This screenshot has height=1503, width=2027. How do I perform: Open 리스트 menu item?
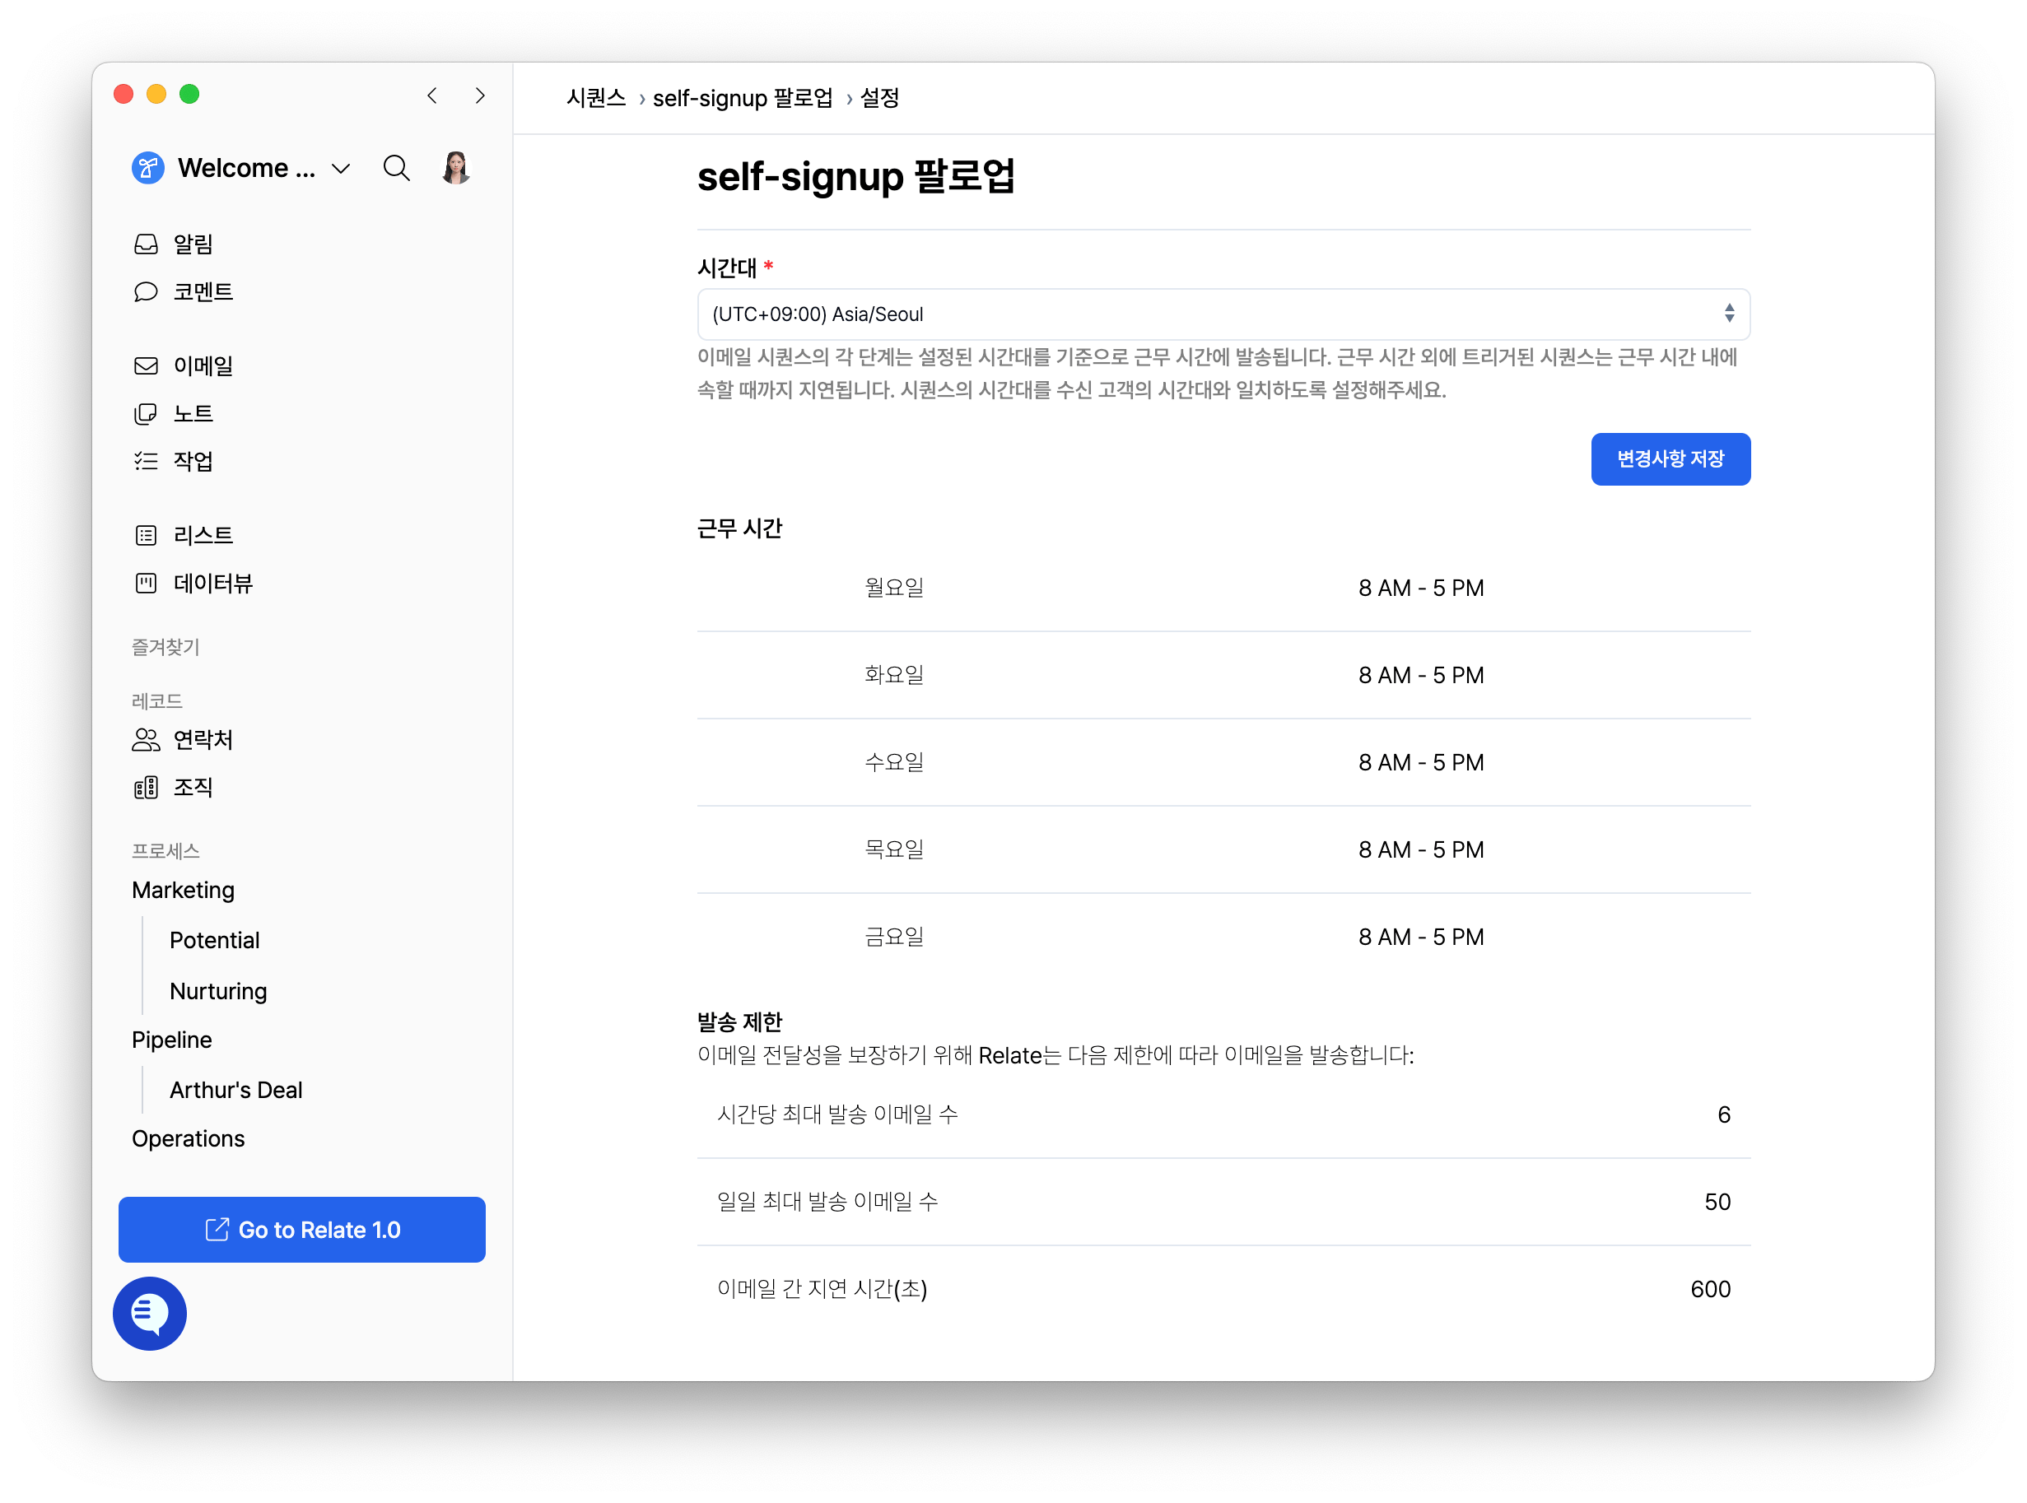point(203,536)
